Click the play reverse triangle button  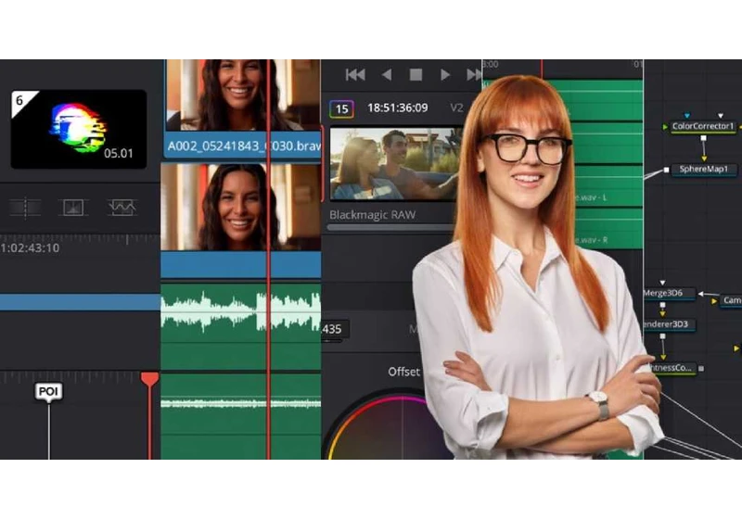387,75
